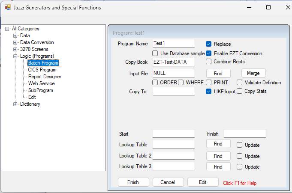Viewport: 292px width, 193px height.
Task: Select the Edit tree item under Logic
Action: click(x=32, y=97)
